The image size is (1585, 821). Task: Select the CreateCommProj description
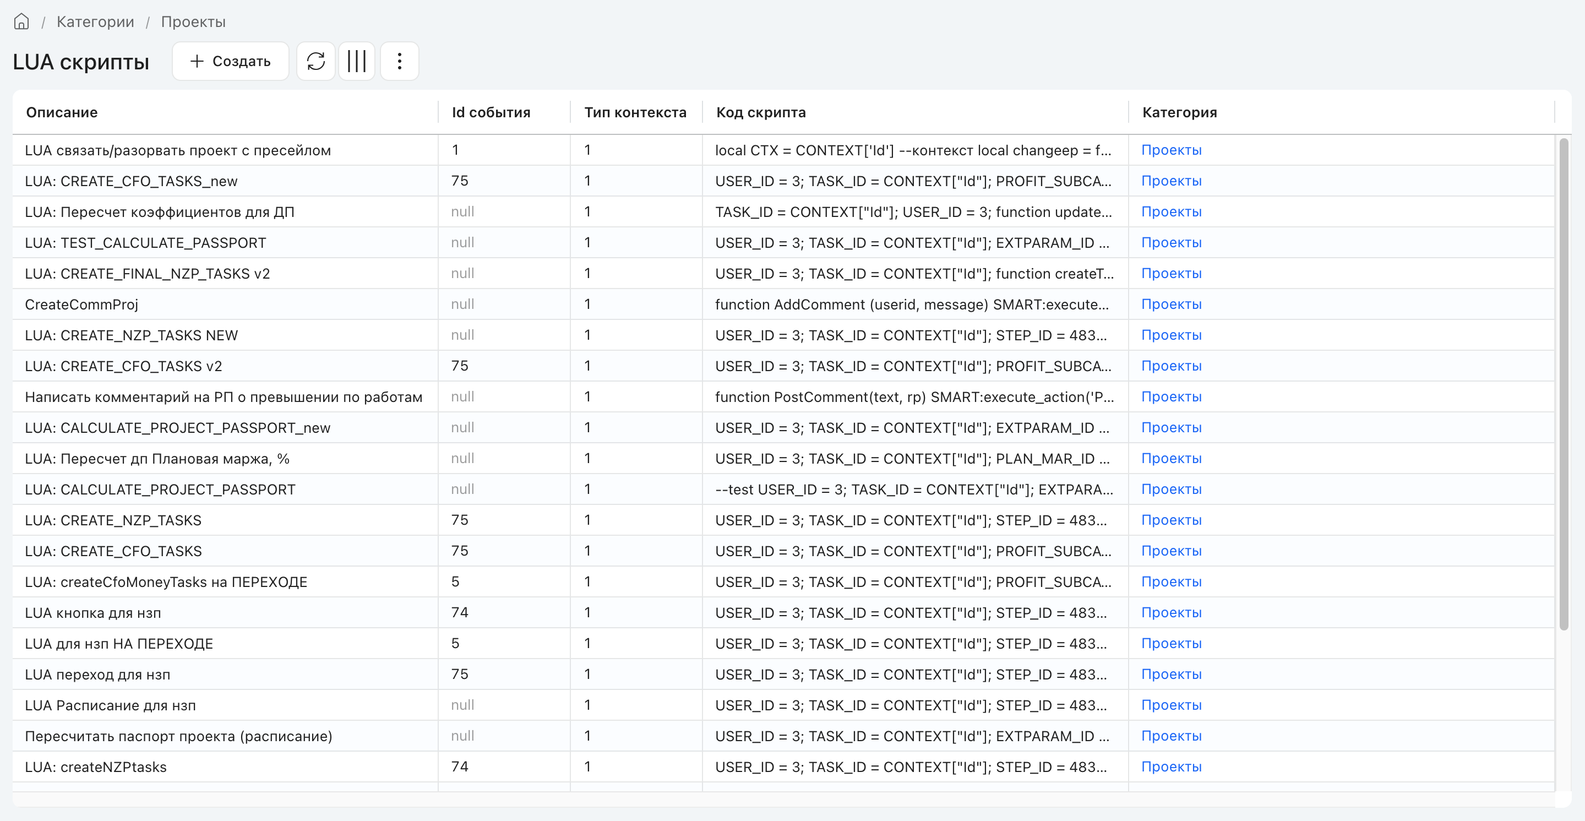(81, 304)
